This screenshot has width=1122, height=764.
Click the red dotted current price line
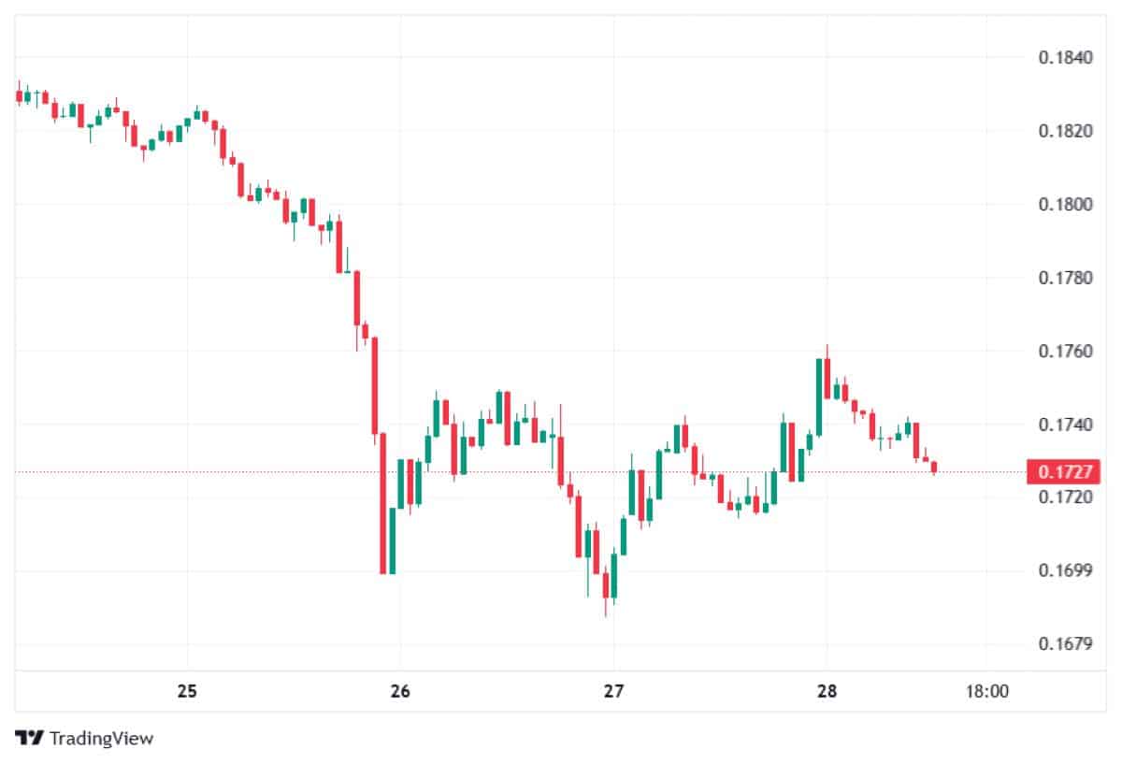click(x=280, y=472)
